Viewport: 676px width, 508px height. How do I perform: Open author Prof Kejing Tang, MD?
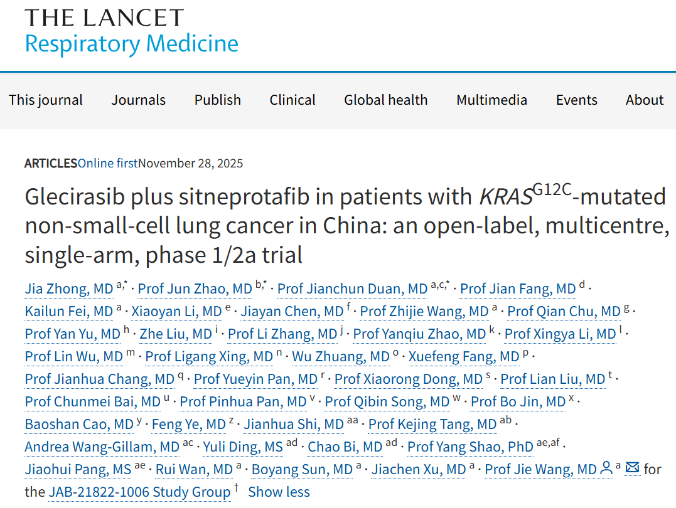(432, 425)
